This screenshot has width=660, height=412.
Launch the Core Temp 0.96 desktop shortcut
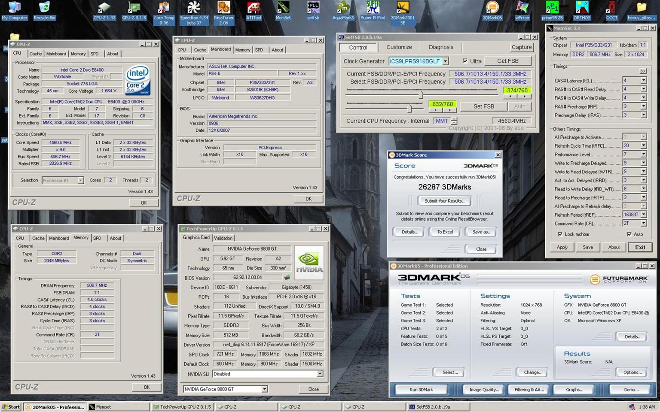pos(164,13)
